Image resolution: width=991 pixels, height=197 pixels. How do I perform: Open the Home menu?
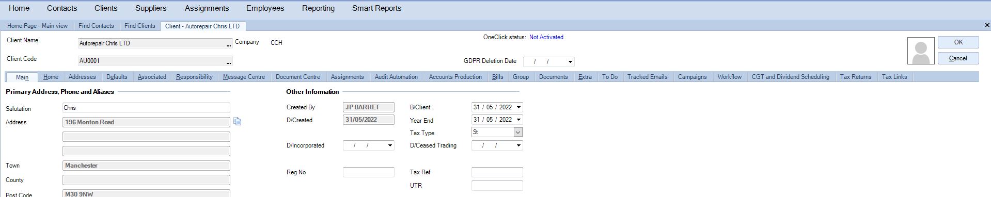(19, 8)
